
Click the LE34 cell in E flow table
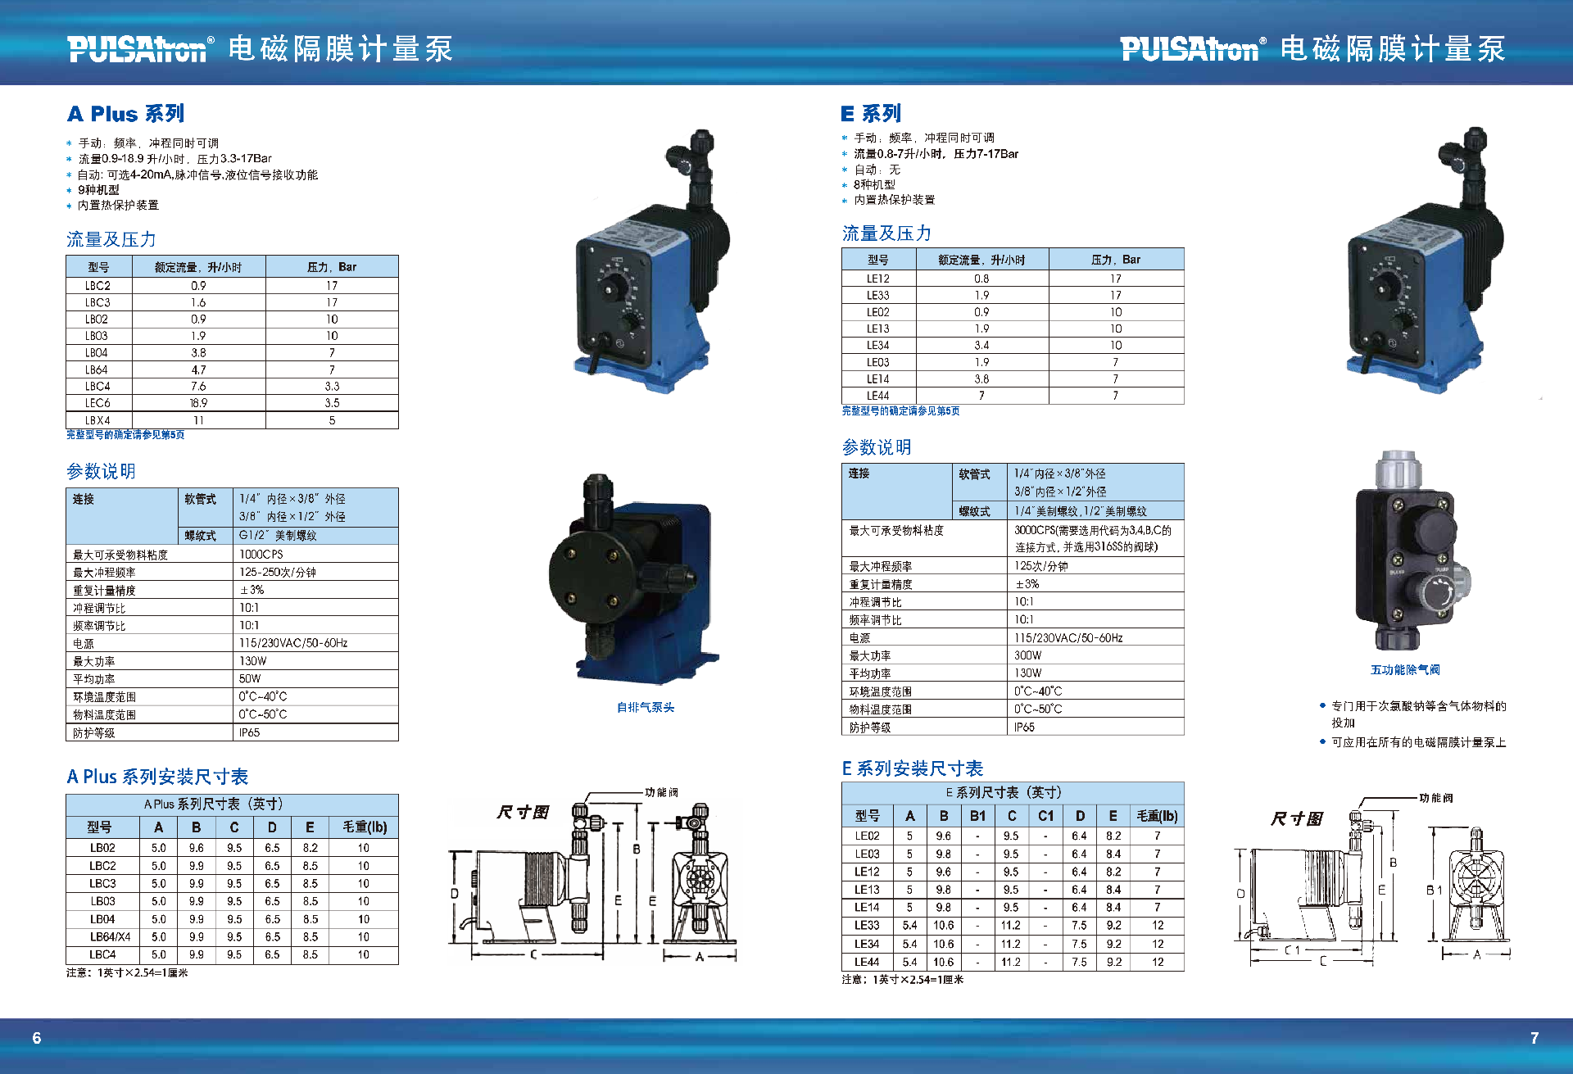[x=878, y=345]
